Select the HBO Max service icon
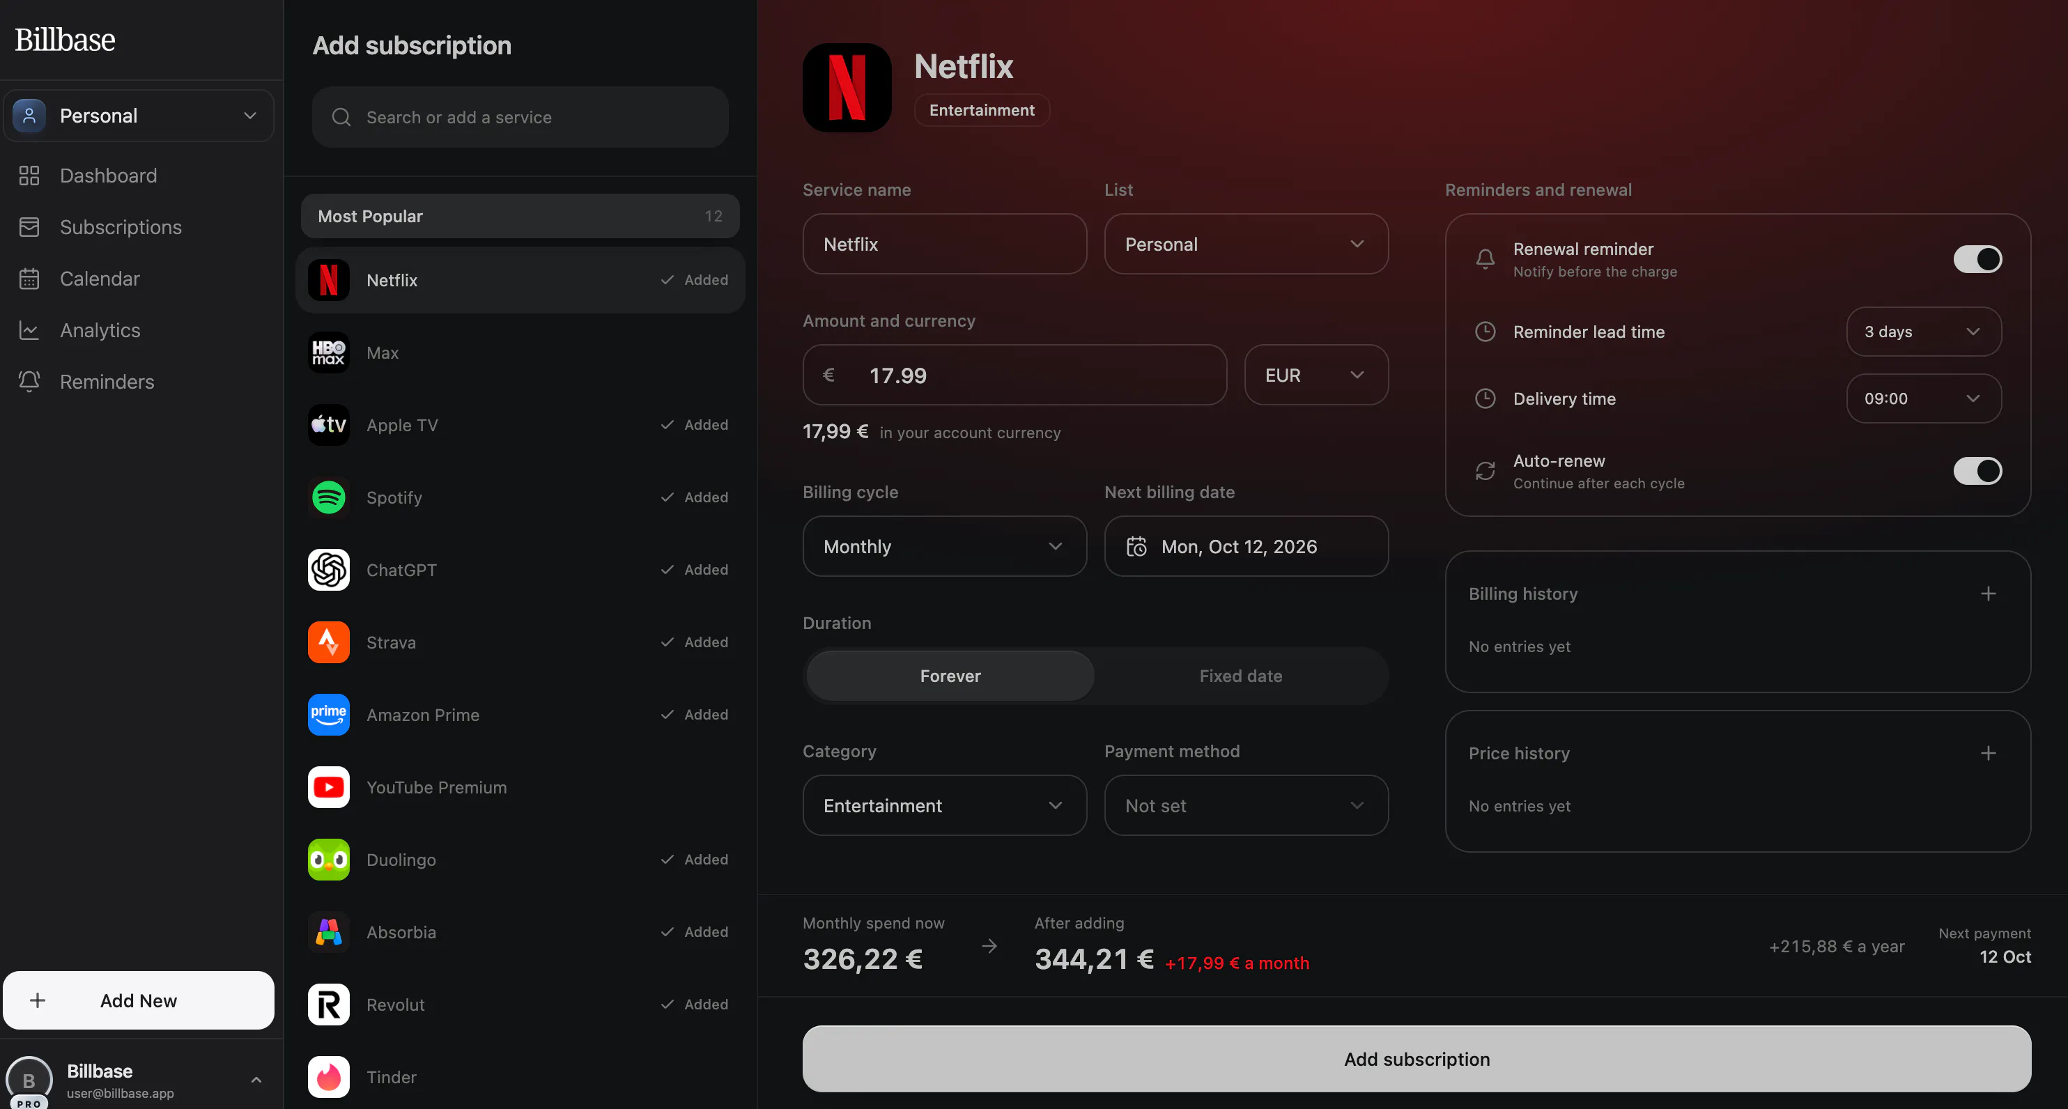The height and width of the screenshot is (1109, 2068). [x=328, y=352]
